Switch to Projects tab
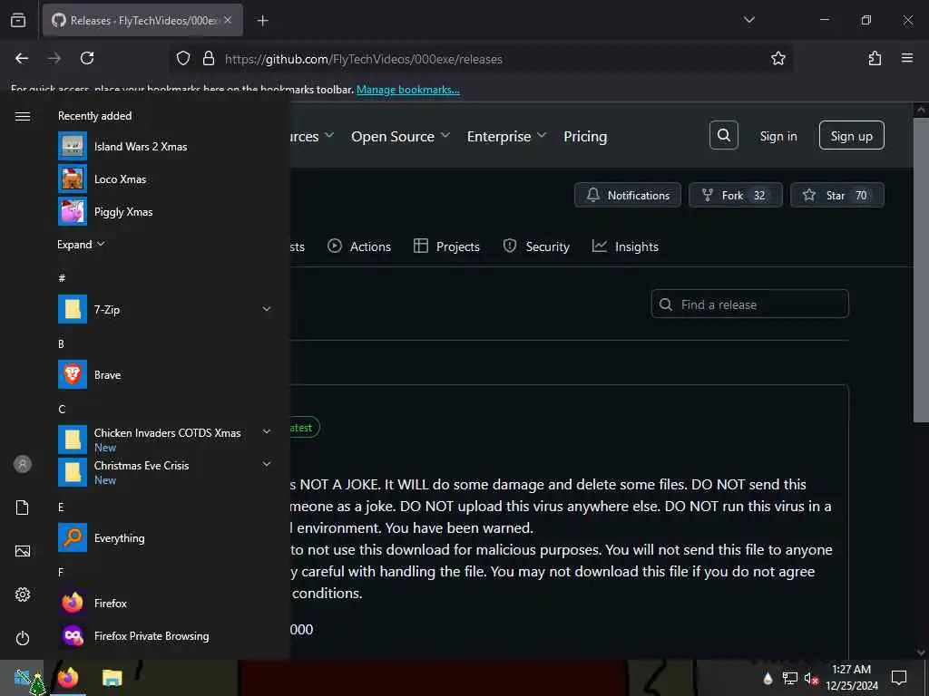 point(446,246)
